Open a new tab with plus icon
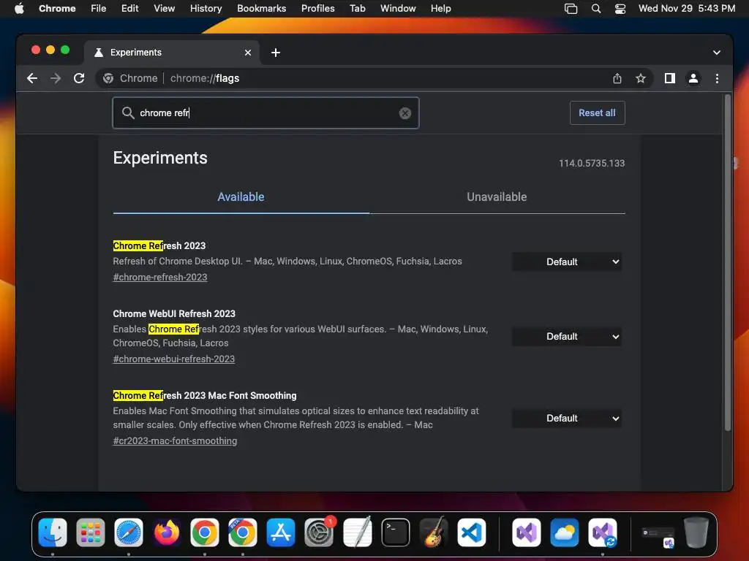 click(x=276, y=53)
